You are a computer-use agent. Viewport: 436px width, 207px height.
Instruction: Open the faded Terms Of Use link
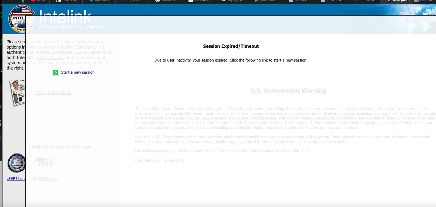(49, 58)
